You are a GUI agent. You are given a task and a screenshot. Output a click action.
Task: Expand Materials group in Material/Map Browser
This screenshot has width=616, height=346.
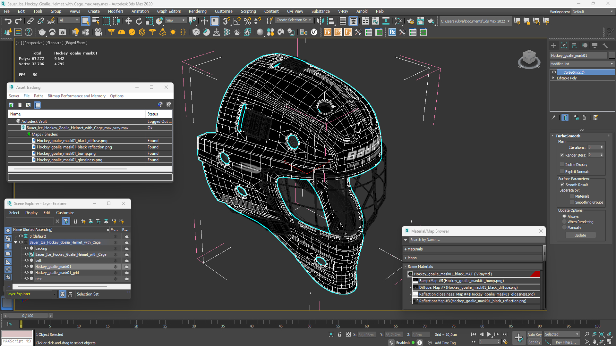[406, 249]
